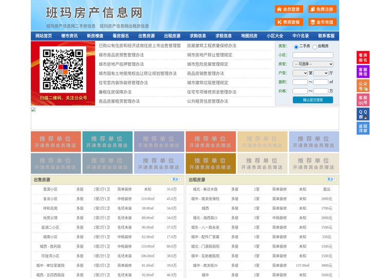Open the 看房报名 nav item
This screenshot has height=278, width=370.
pyautogui.click(x=121, y=36)
